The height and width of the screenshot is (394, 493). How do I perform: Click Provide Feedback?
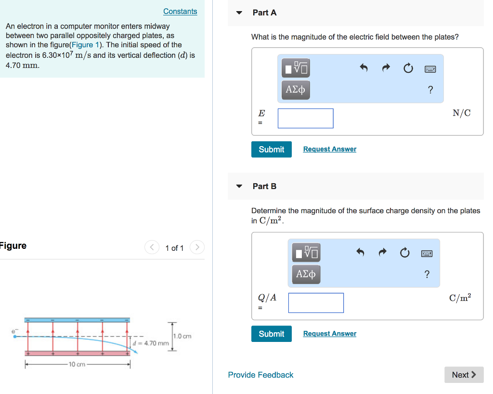(x=260, y=375)
